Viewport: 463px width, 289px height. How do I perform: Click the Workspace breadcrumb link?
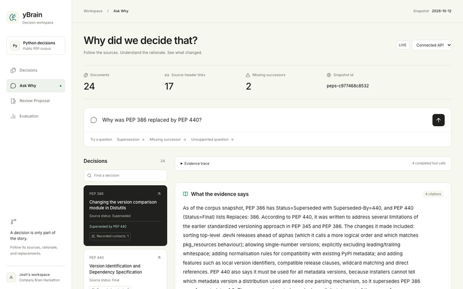92,11
